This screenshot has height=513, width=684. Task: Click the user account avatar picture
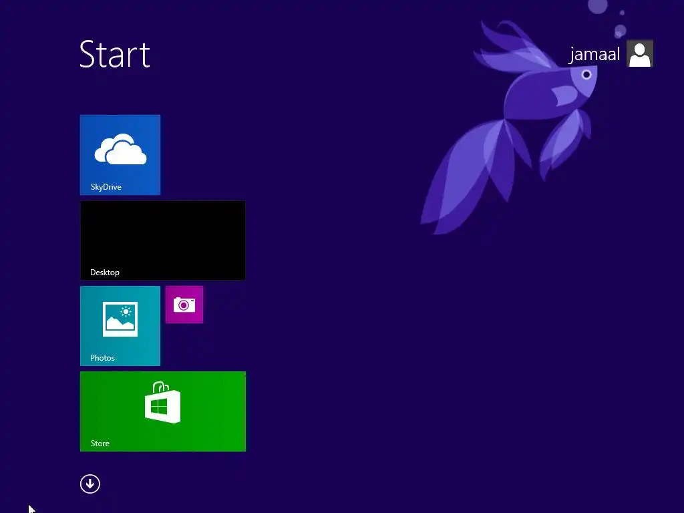pyautogui.click(x=639, y=53)
